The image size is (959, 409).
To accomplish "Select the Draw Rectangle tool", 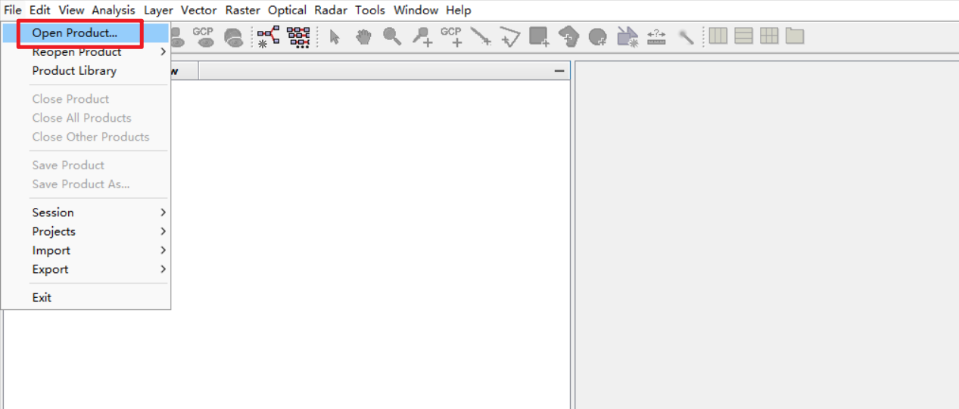I will pos(539,36).
